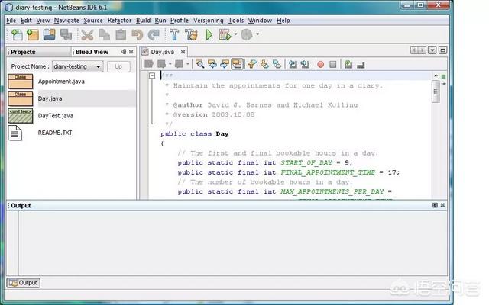489x305 pixels.
Task: Click the Stop Macro Recording square icon
Action: [x=333, y=64]
